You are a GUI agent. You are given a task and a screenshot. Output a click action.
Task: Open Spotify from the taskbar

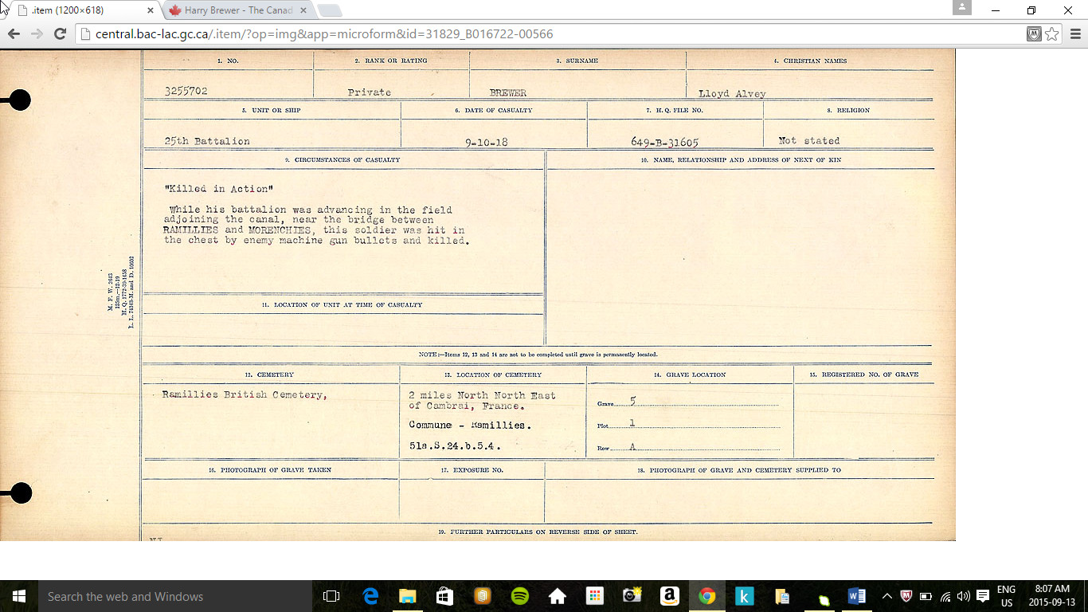click(519, 596)
